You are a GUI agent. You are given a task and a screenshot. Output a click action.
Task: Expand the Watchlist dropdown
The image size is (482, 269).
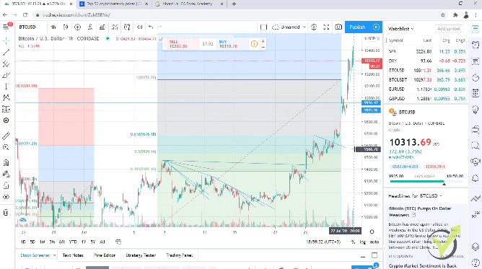(x=401, y=29)
